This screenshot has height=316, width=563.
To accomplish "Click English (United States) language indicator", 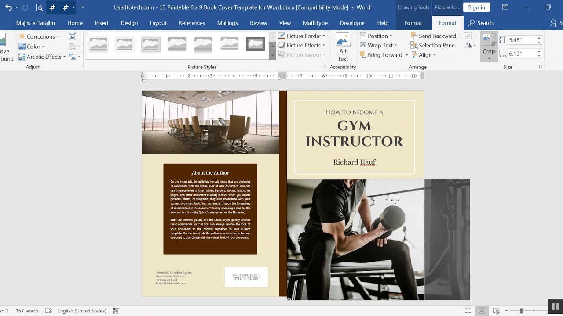I will coord(82,311).
